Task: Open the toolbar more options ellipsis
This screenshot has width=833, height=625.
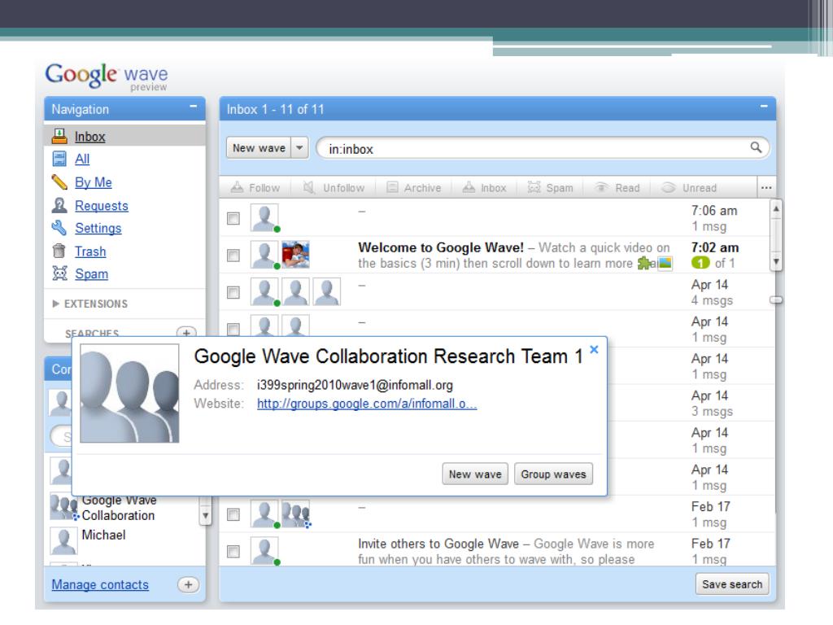Action: pyautogui.click(x=766, y=188)
